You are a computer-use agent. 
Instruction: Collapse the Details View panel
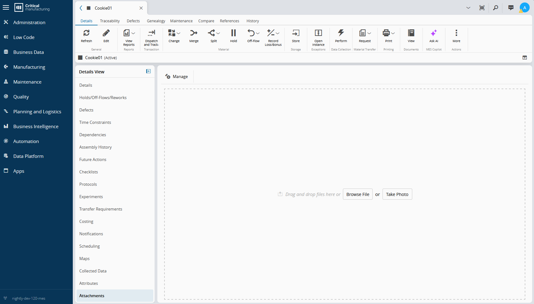click(148, 72)
